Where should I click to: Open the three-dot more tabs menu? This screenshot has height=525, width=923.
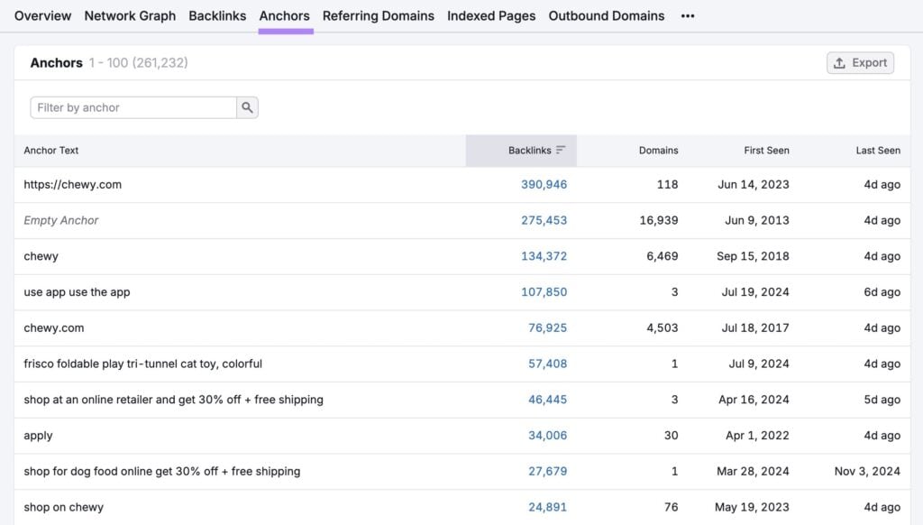click(x=688, y=16)
